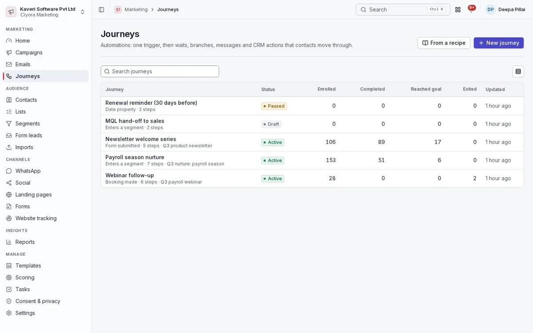The image size is (533, 333).
Task: Open Reports in the sidebar menu
Action: [46, 242]
